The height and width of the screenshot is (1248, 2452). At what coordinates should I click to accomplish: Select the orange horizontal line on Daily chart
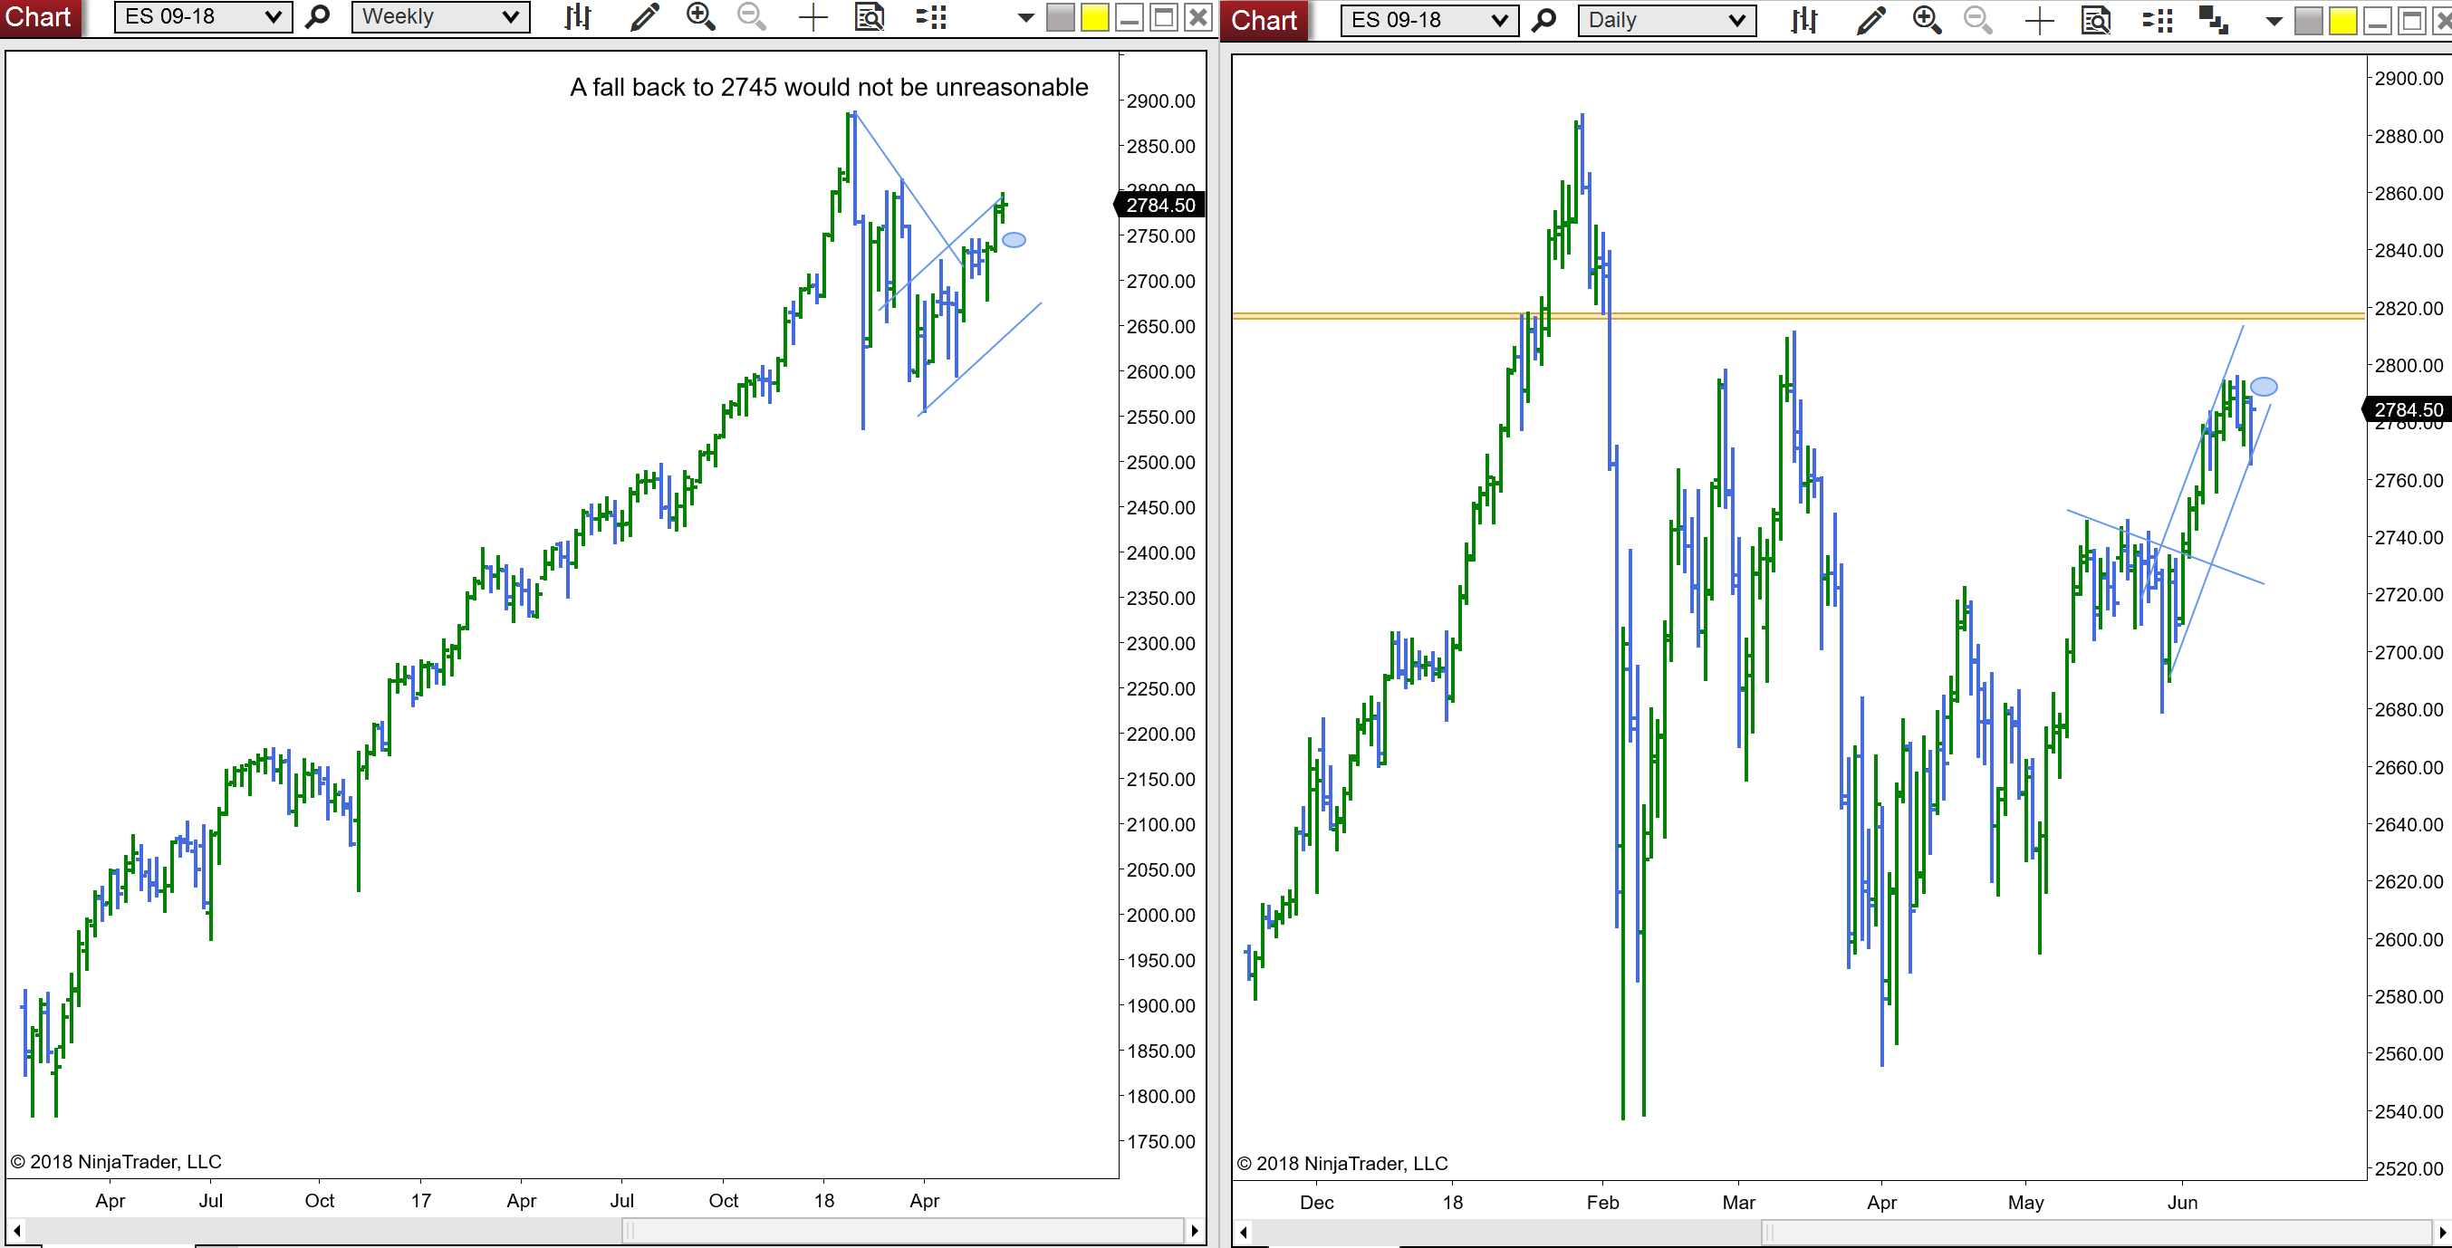[x=1799, y=315]
